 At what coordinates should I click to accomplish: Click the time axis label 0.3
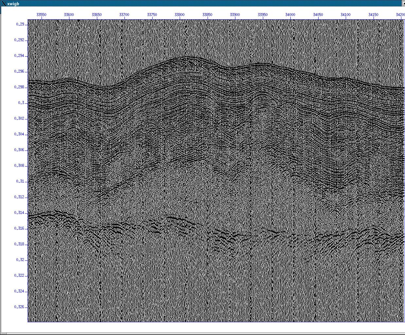[x=21, y=103]
